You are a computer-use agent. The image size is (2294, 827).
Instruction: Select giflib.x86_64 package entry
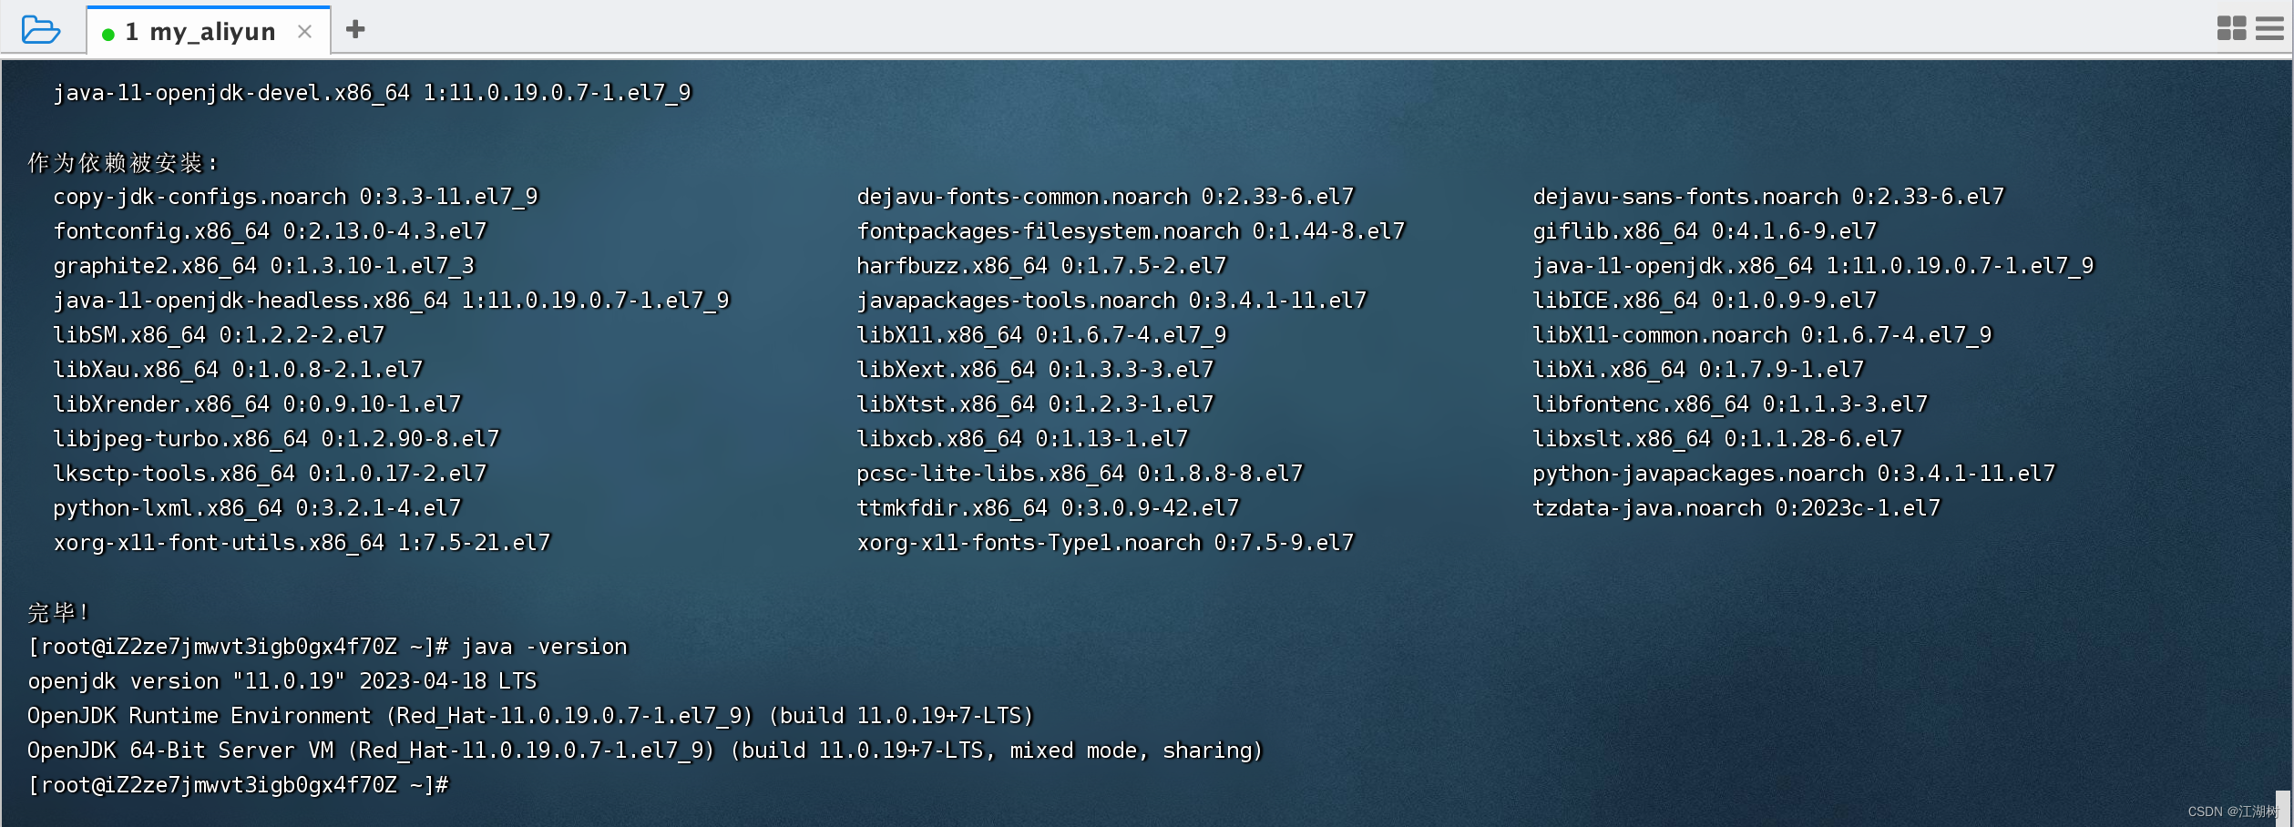click(1705, 231)
